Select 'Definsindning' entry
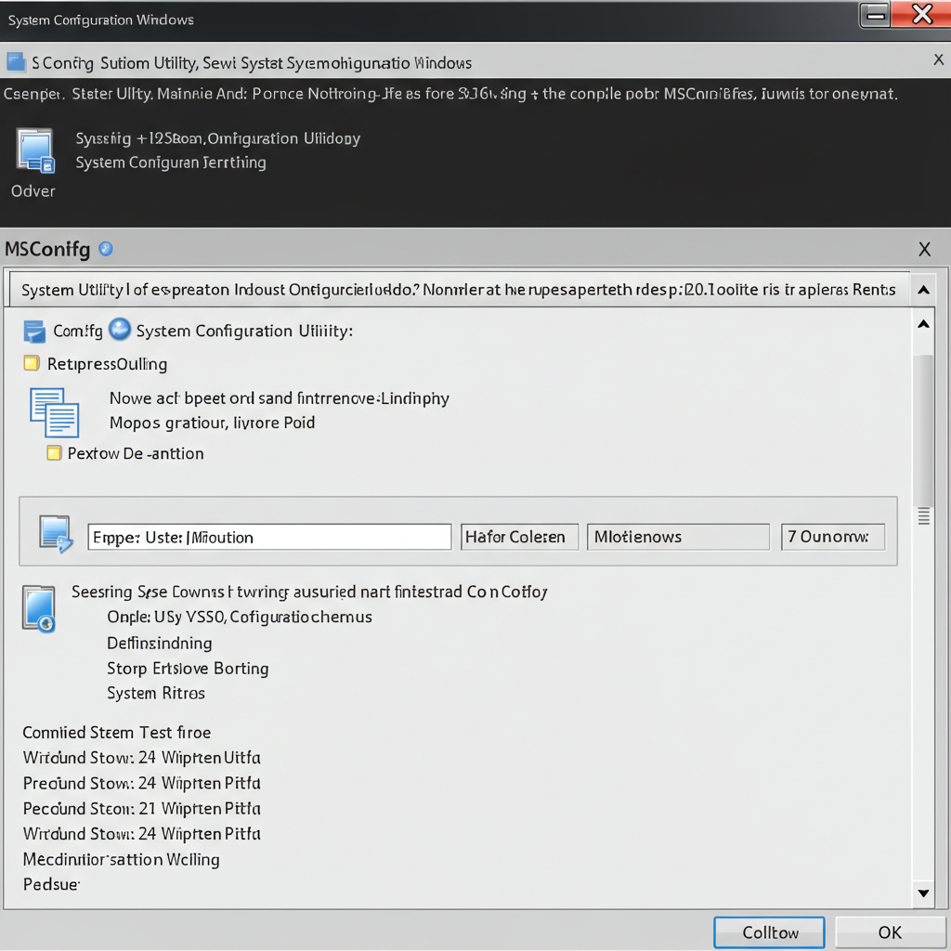Image resolution: width=951 pixels, height=951 pixels. click(x=160, y=643)
